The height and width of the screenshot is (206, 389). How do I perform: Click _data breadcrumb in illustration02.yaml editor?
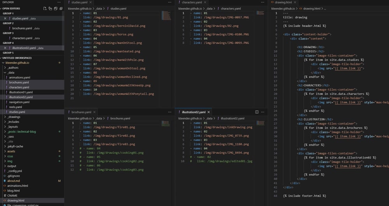click(x=209, y=118)
